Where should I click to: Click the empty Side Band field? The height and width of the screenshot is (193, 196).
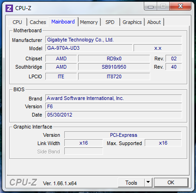84,151
